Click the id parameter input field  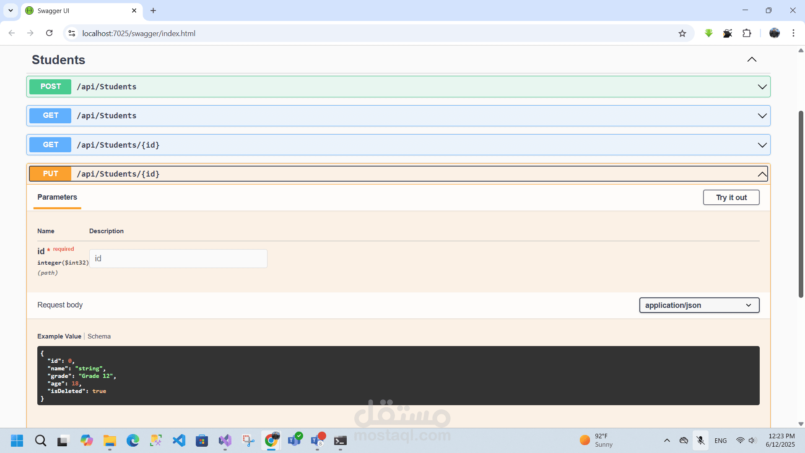[178, 259]
